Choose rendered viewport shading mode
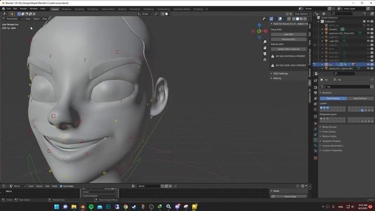This screenshot has height=211, width=375. point(305,19)
